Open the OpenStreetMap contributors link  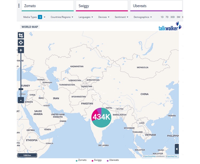click(154, 156)
